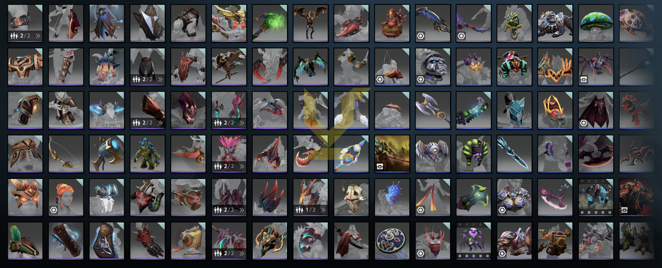Choose the glowing green orb staff
The height and width of the screenshot is (268, 662).
[270, 23]
